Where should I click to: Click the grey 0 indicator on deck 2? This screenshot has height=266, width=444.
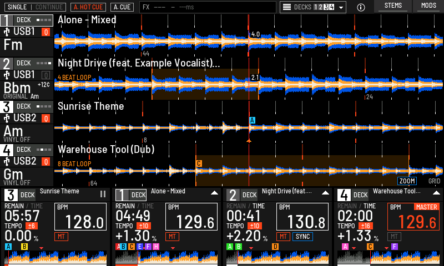click(x=46, y=75)
